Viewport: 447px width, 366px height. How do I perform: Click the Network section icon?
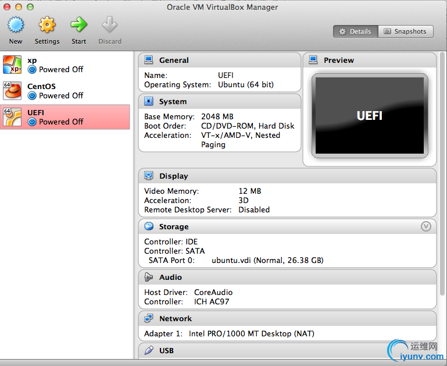click(149, 318)
